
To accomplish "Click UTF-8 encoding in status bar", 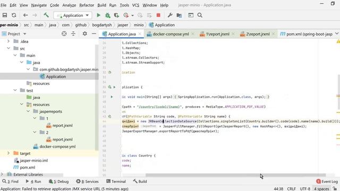I will (x=305, y=189).
